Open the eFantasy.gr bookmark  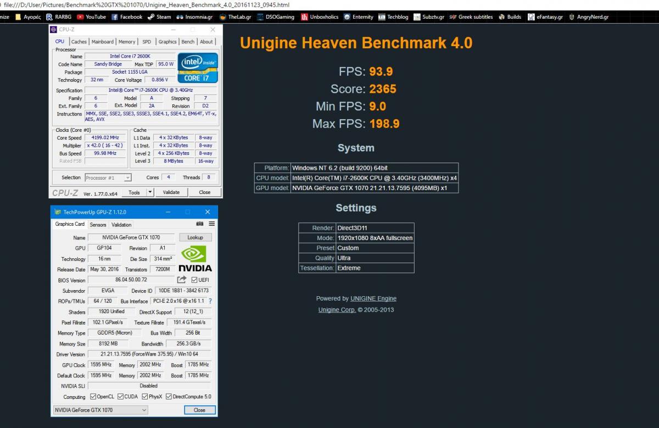pos(545,17)
